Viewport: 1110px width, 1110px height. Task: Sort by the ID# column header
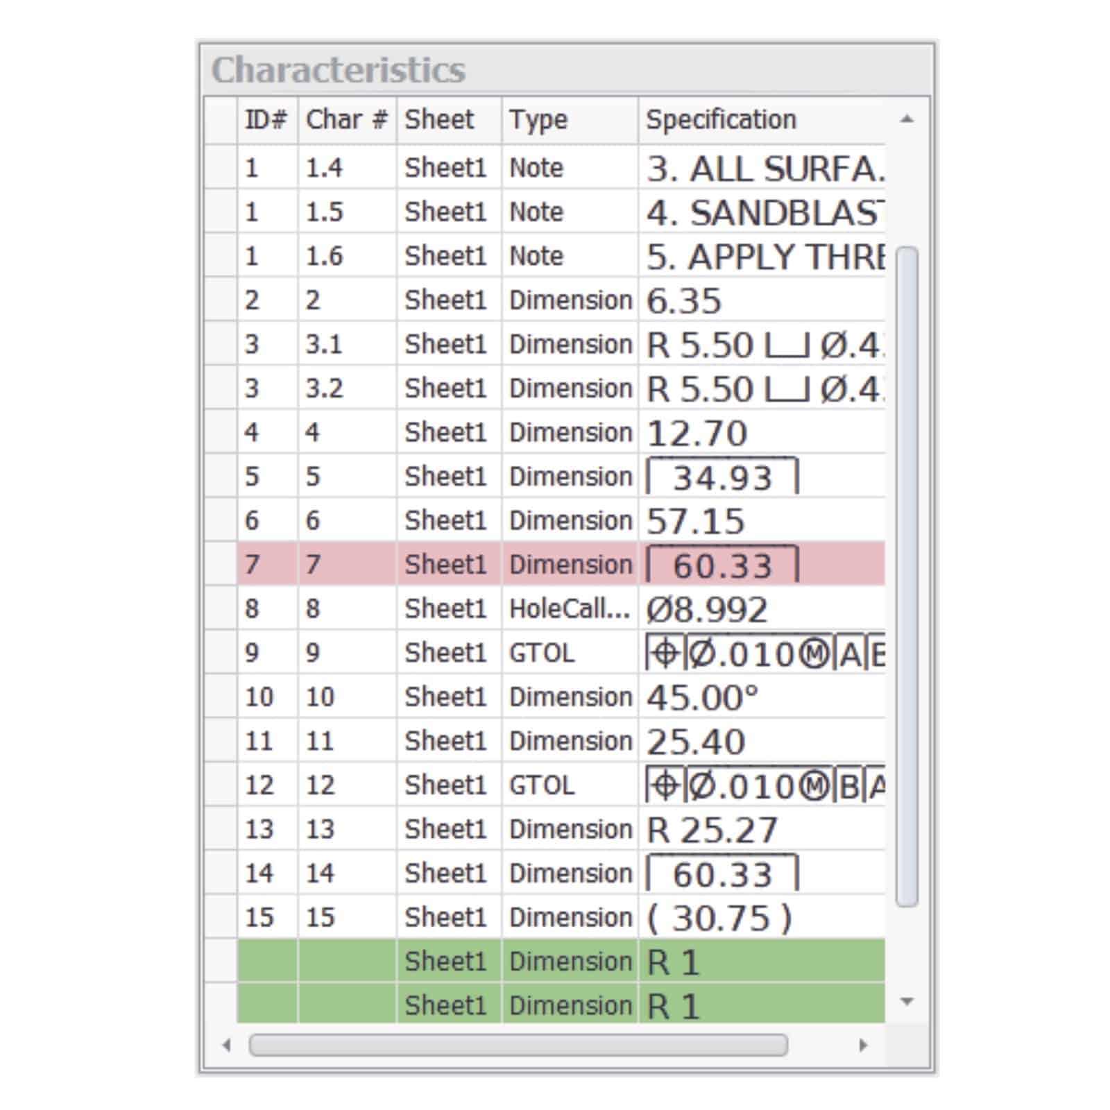coord(266,120)
